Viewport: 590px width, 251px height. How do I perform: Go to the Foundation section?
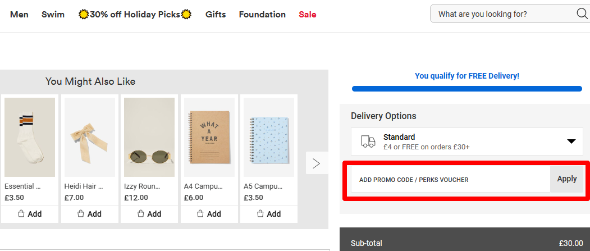(x=262, y=15)
